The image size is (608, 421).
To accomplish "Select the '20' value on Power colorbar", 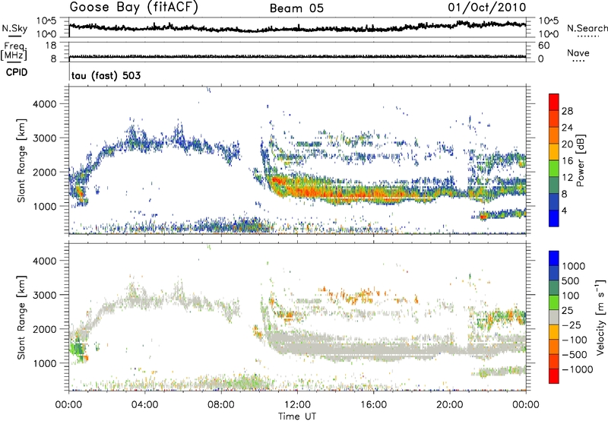I will coord(567,144).
